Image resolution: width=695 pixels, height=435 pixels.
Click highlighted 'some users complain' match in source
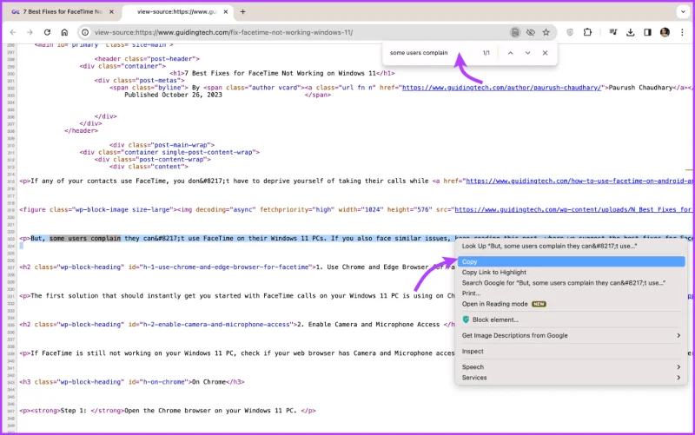(x=85, y=238)
